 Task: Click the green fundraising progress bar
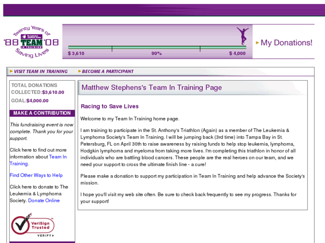point(157,47)
